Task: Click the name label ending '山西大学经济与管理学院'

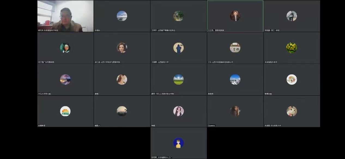Action: click(107, 62)
